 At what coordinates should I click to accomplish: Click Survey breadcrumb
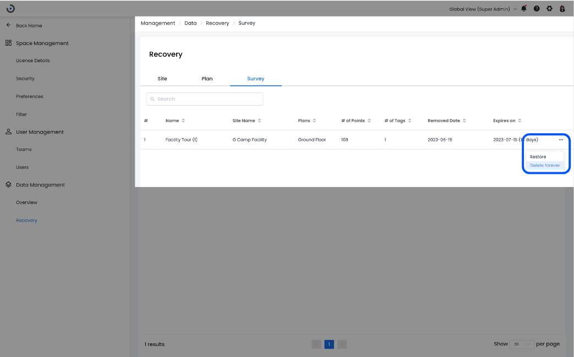pyautogui.click(x=247, y=23)
